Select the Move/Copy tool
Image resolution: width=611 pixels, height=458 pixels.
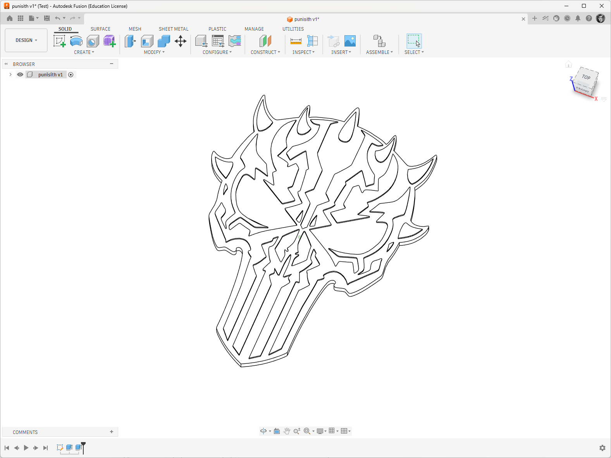tap(181, 41)
